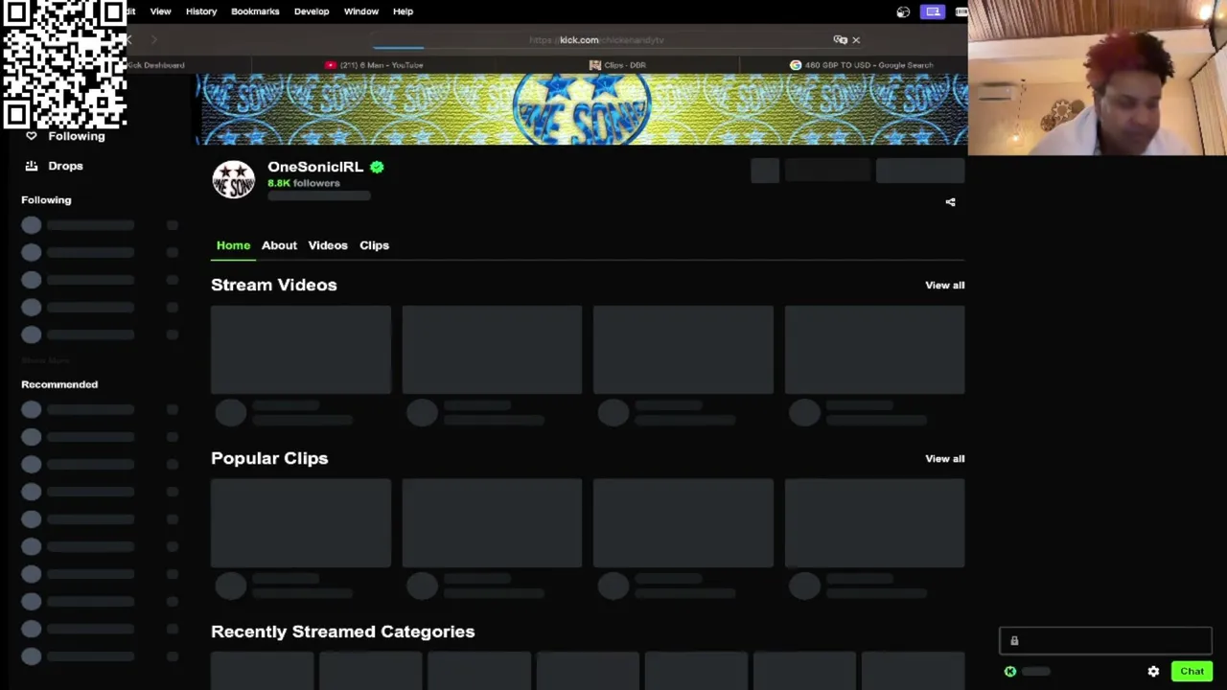Switch to the Home channel tab
The image size is (1227, 690).
pyautogui.click(x=233, y=245)
